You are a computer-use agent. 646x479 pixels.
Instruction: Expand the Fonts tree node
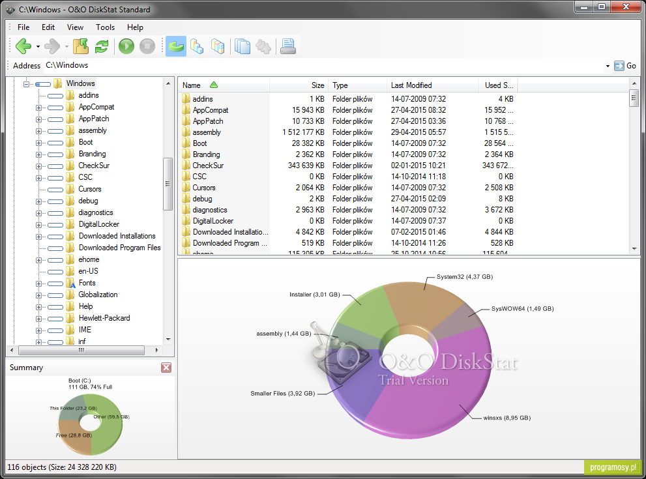38,283
